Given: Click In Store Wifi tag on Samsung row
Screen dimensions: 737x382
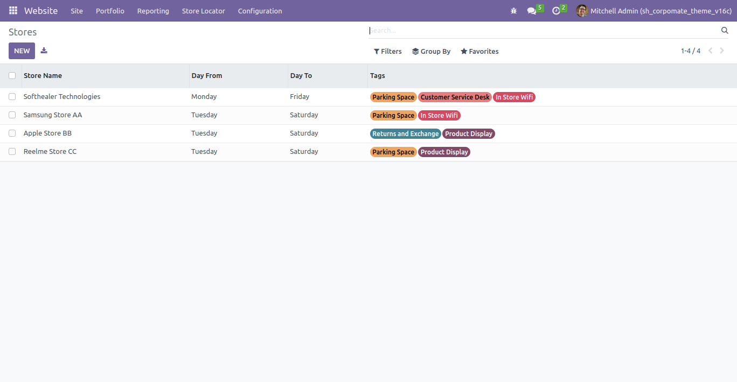Looking at the screenshot, I should coord(439,116).
